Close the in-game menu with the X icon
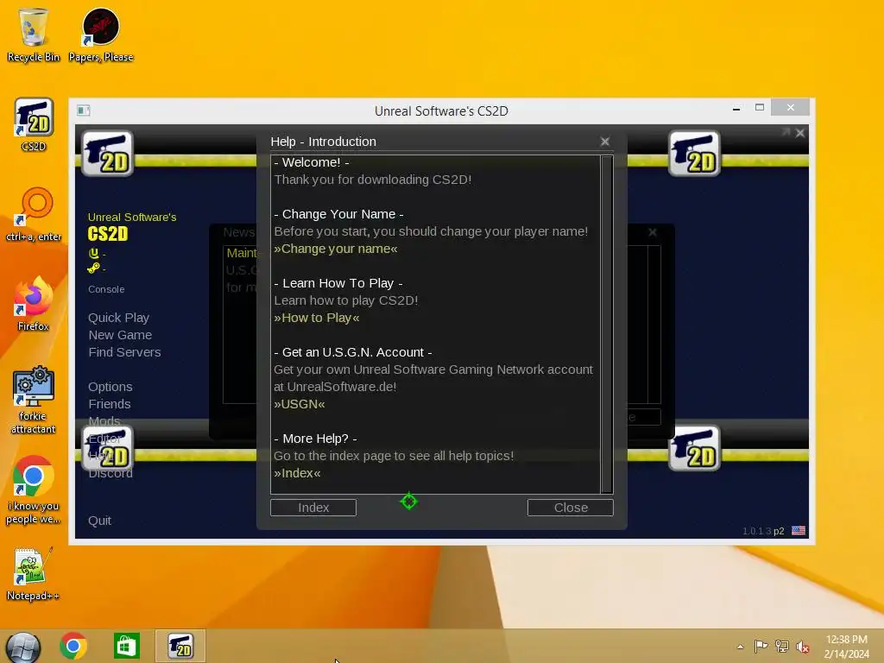Screen dimensions: 884x663 coord(800,133)
